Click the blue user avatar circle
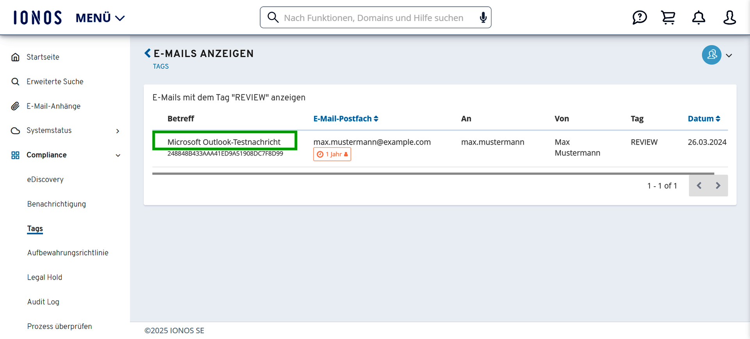This screenshot has width=750, height=339. tap(711, 55)
